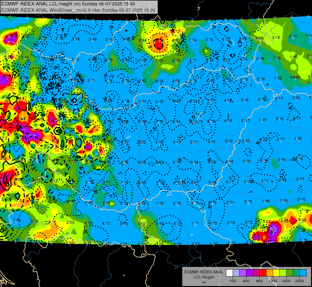Click the grid value '6.51'
The height and width of the screenshot is (287, 312).
pos(265,181)
